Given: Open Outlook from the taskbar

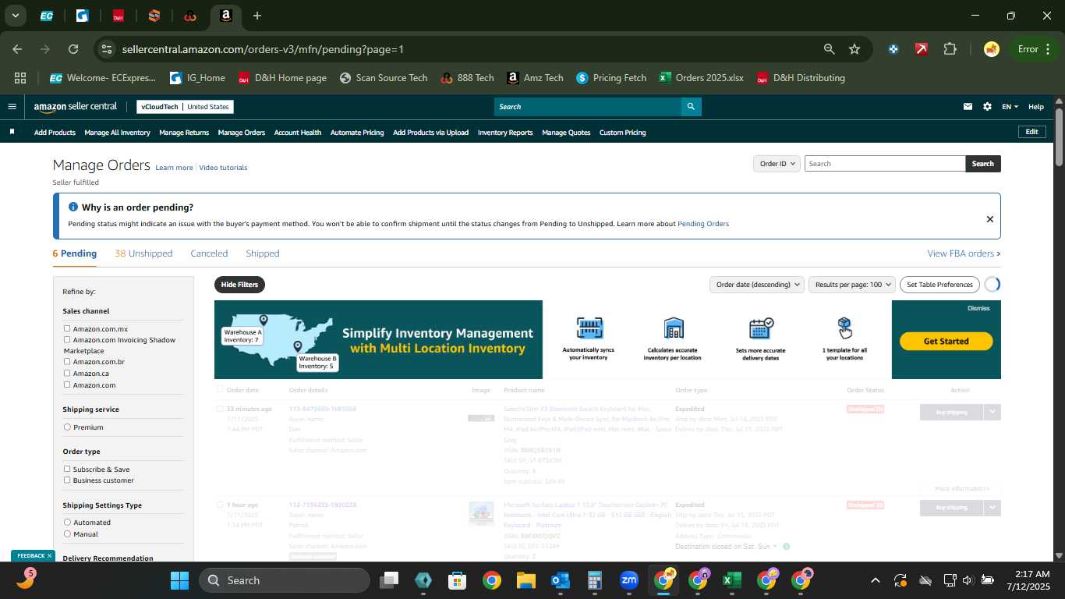Looking at the screenshot, I should coord(560,580).
